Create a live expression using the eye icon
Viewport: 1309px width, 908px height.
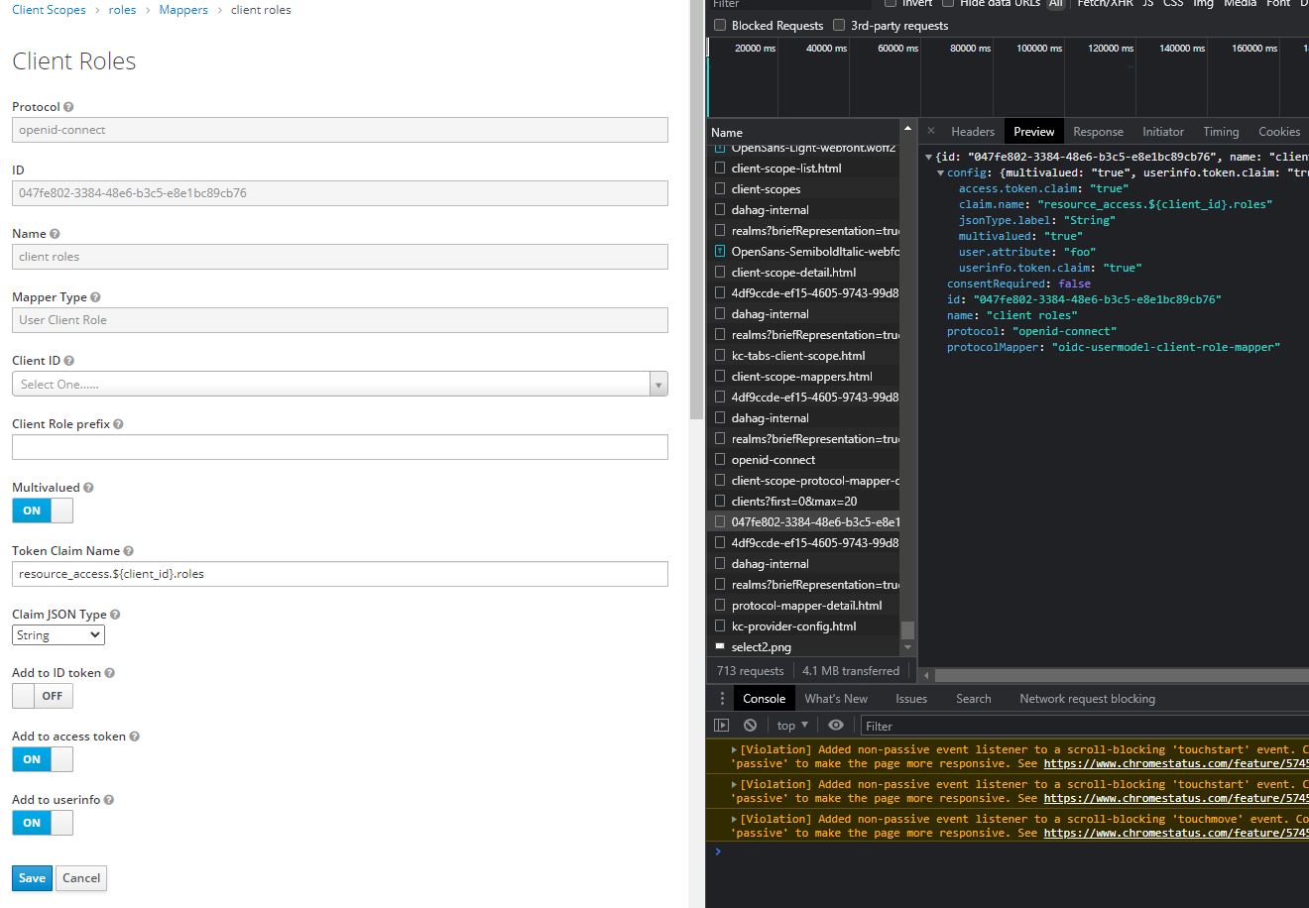point(836,726)
